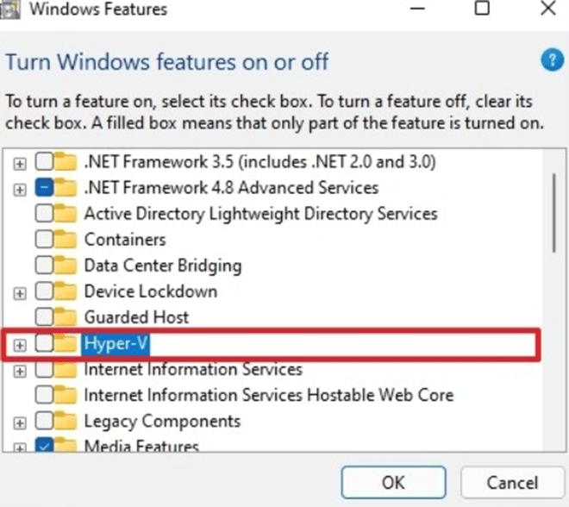
Task: Click the blue help question mark icon
Action: click(553, 59)
